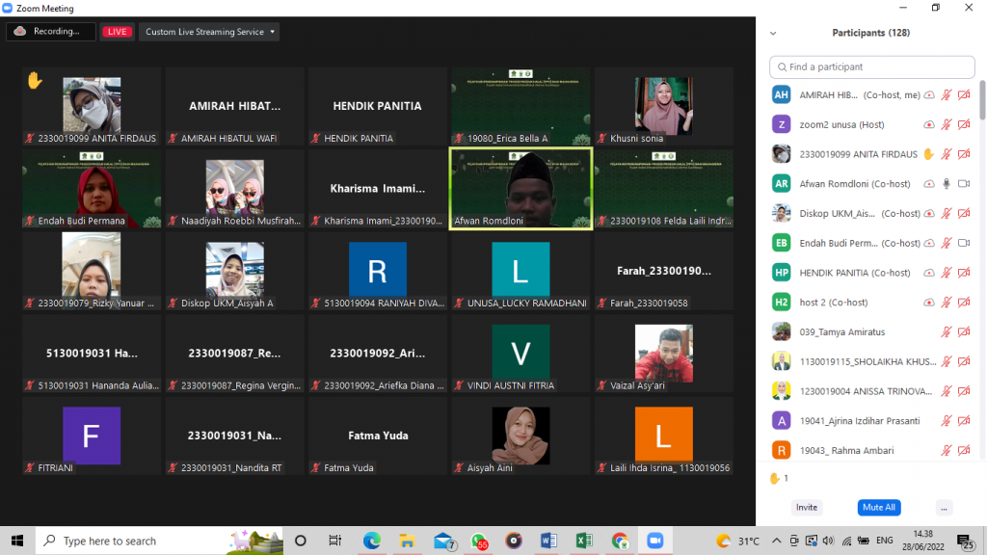Click 039_Tamya Amiratus muted mic icon

pyautogui.click(x=947, y=331)
